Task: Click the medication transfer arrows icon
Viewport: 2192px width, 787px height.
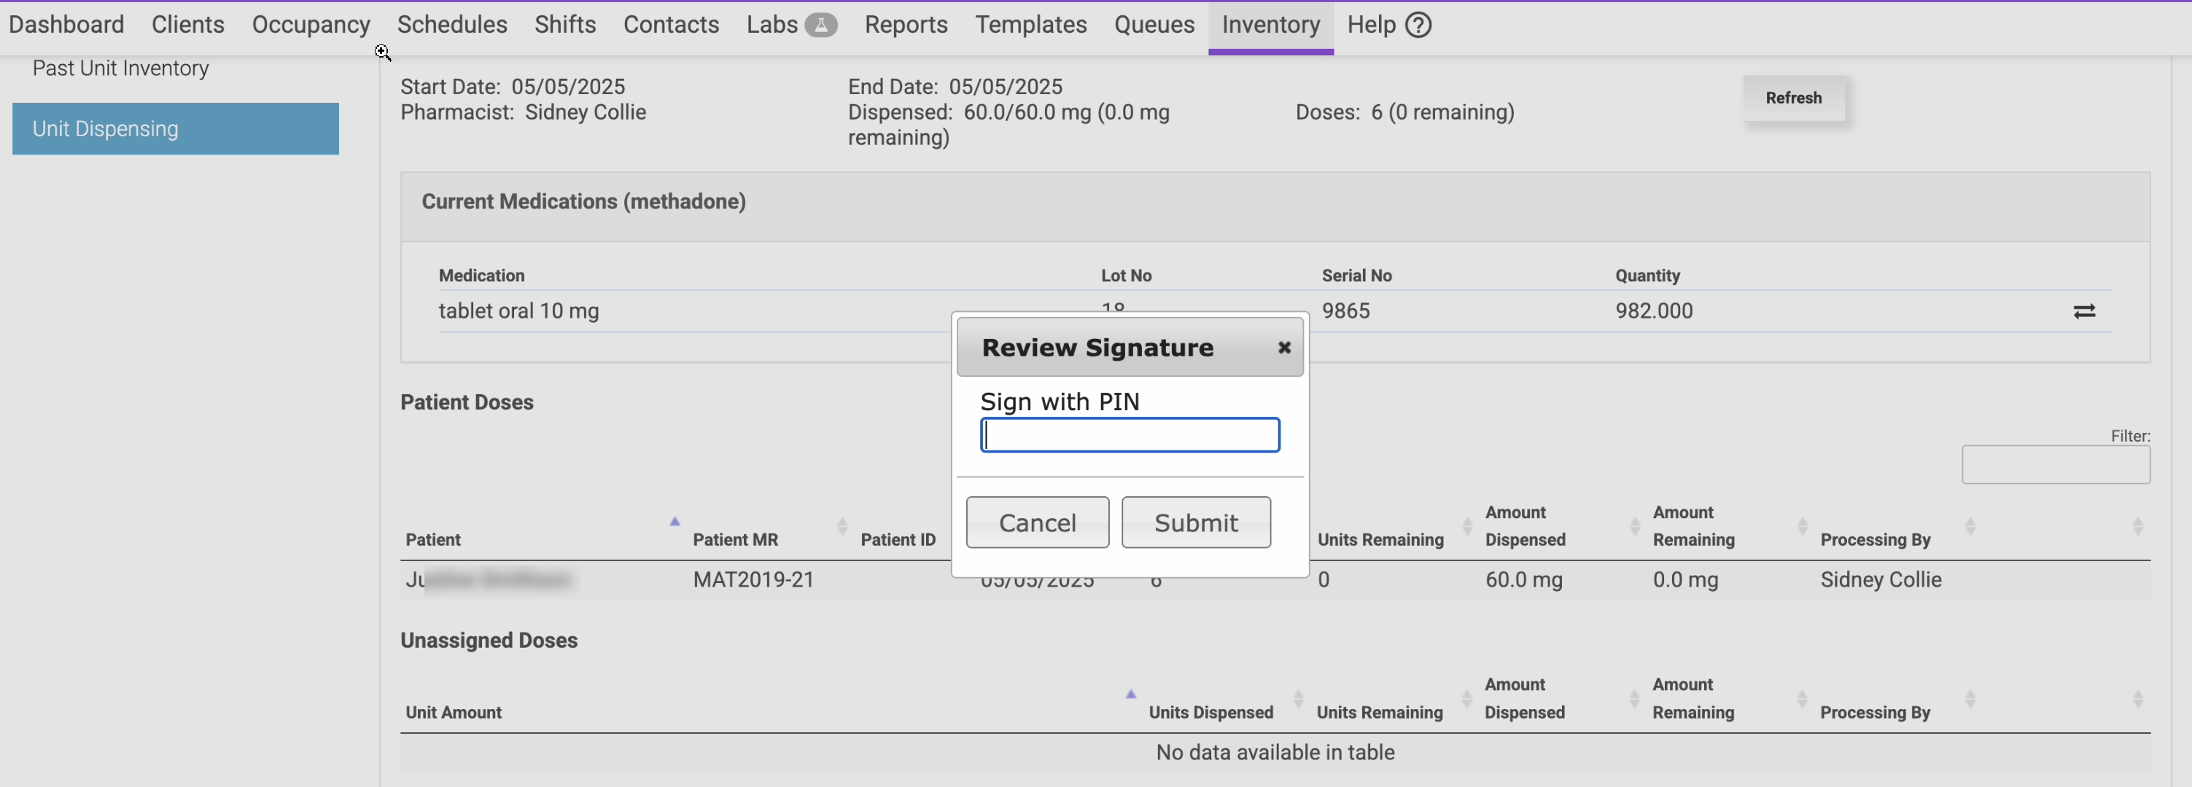Action: tap(2083, 311)
